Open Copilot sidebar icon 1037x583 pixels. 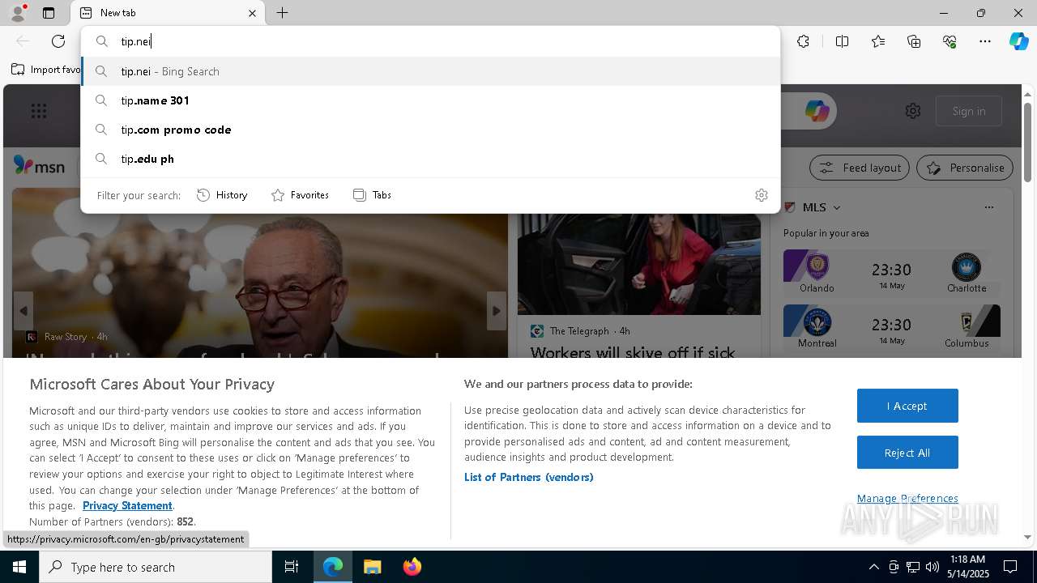1018,41
